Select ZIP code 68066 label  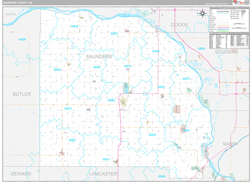coord(111,100)
